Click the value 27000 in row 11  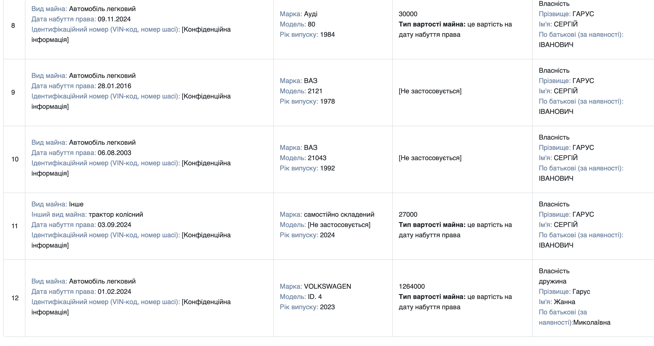coord(408,214)
